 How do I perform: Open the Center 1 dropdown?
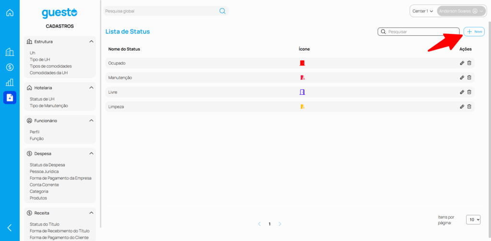pos(422,11)
